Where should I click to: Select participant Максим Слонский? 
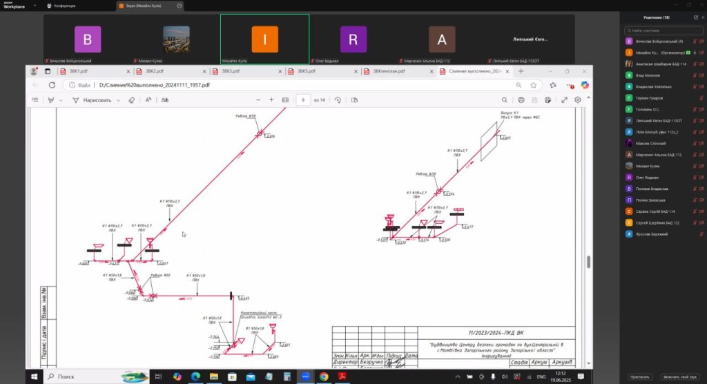(664, 144)
